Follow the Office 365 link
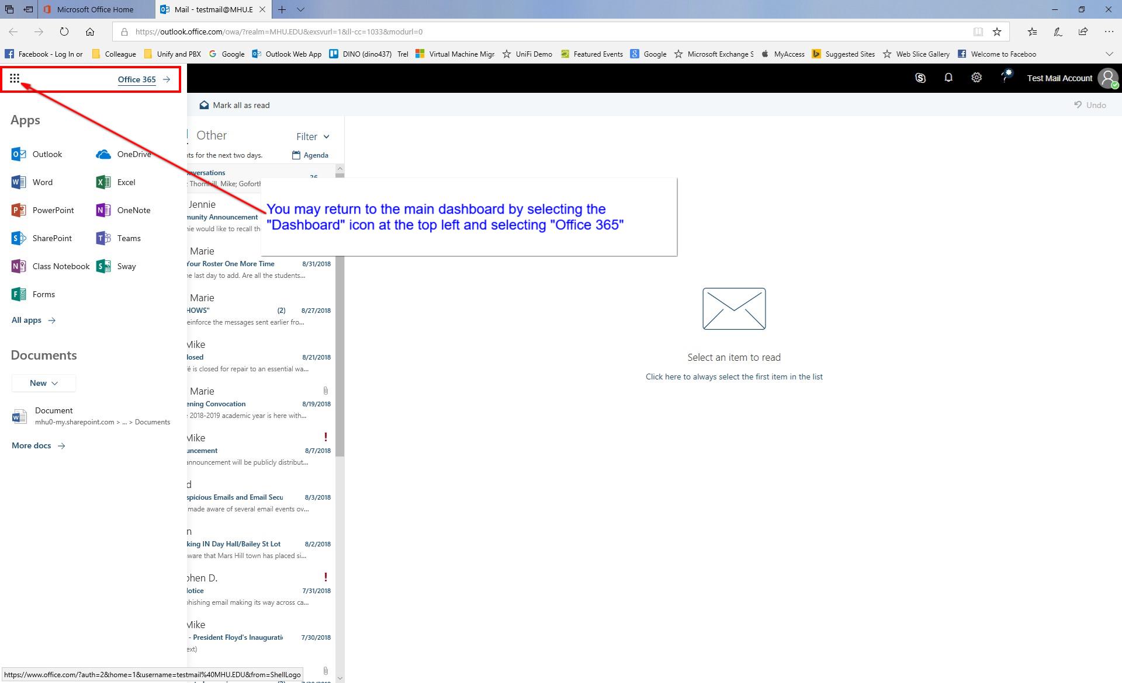The width and height of the screenshot is (1122, 683). 137,79
